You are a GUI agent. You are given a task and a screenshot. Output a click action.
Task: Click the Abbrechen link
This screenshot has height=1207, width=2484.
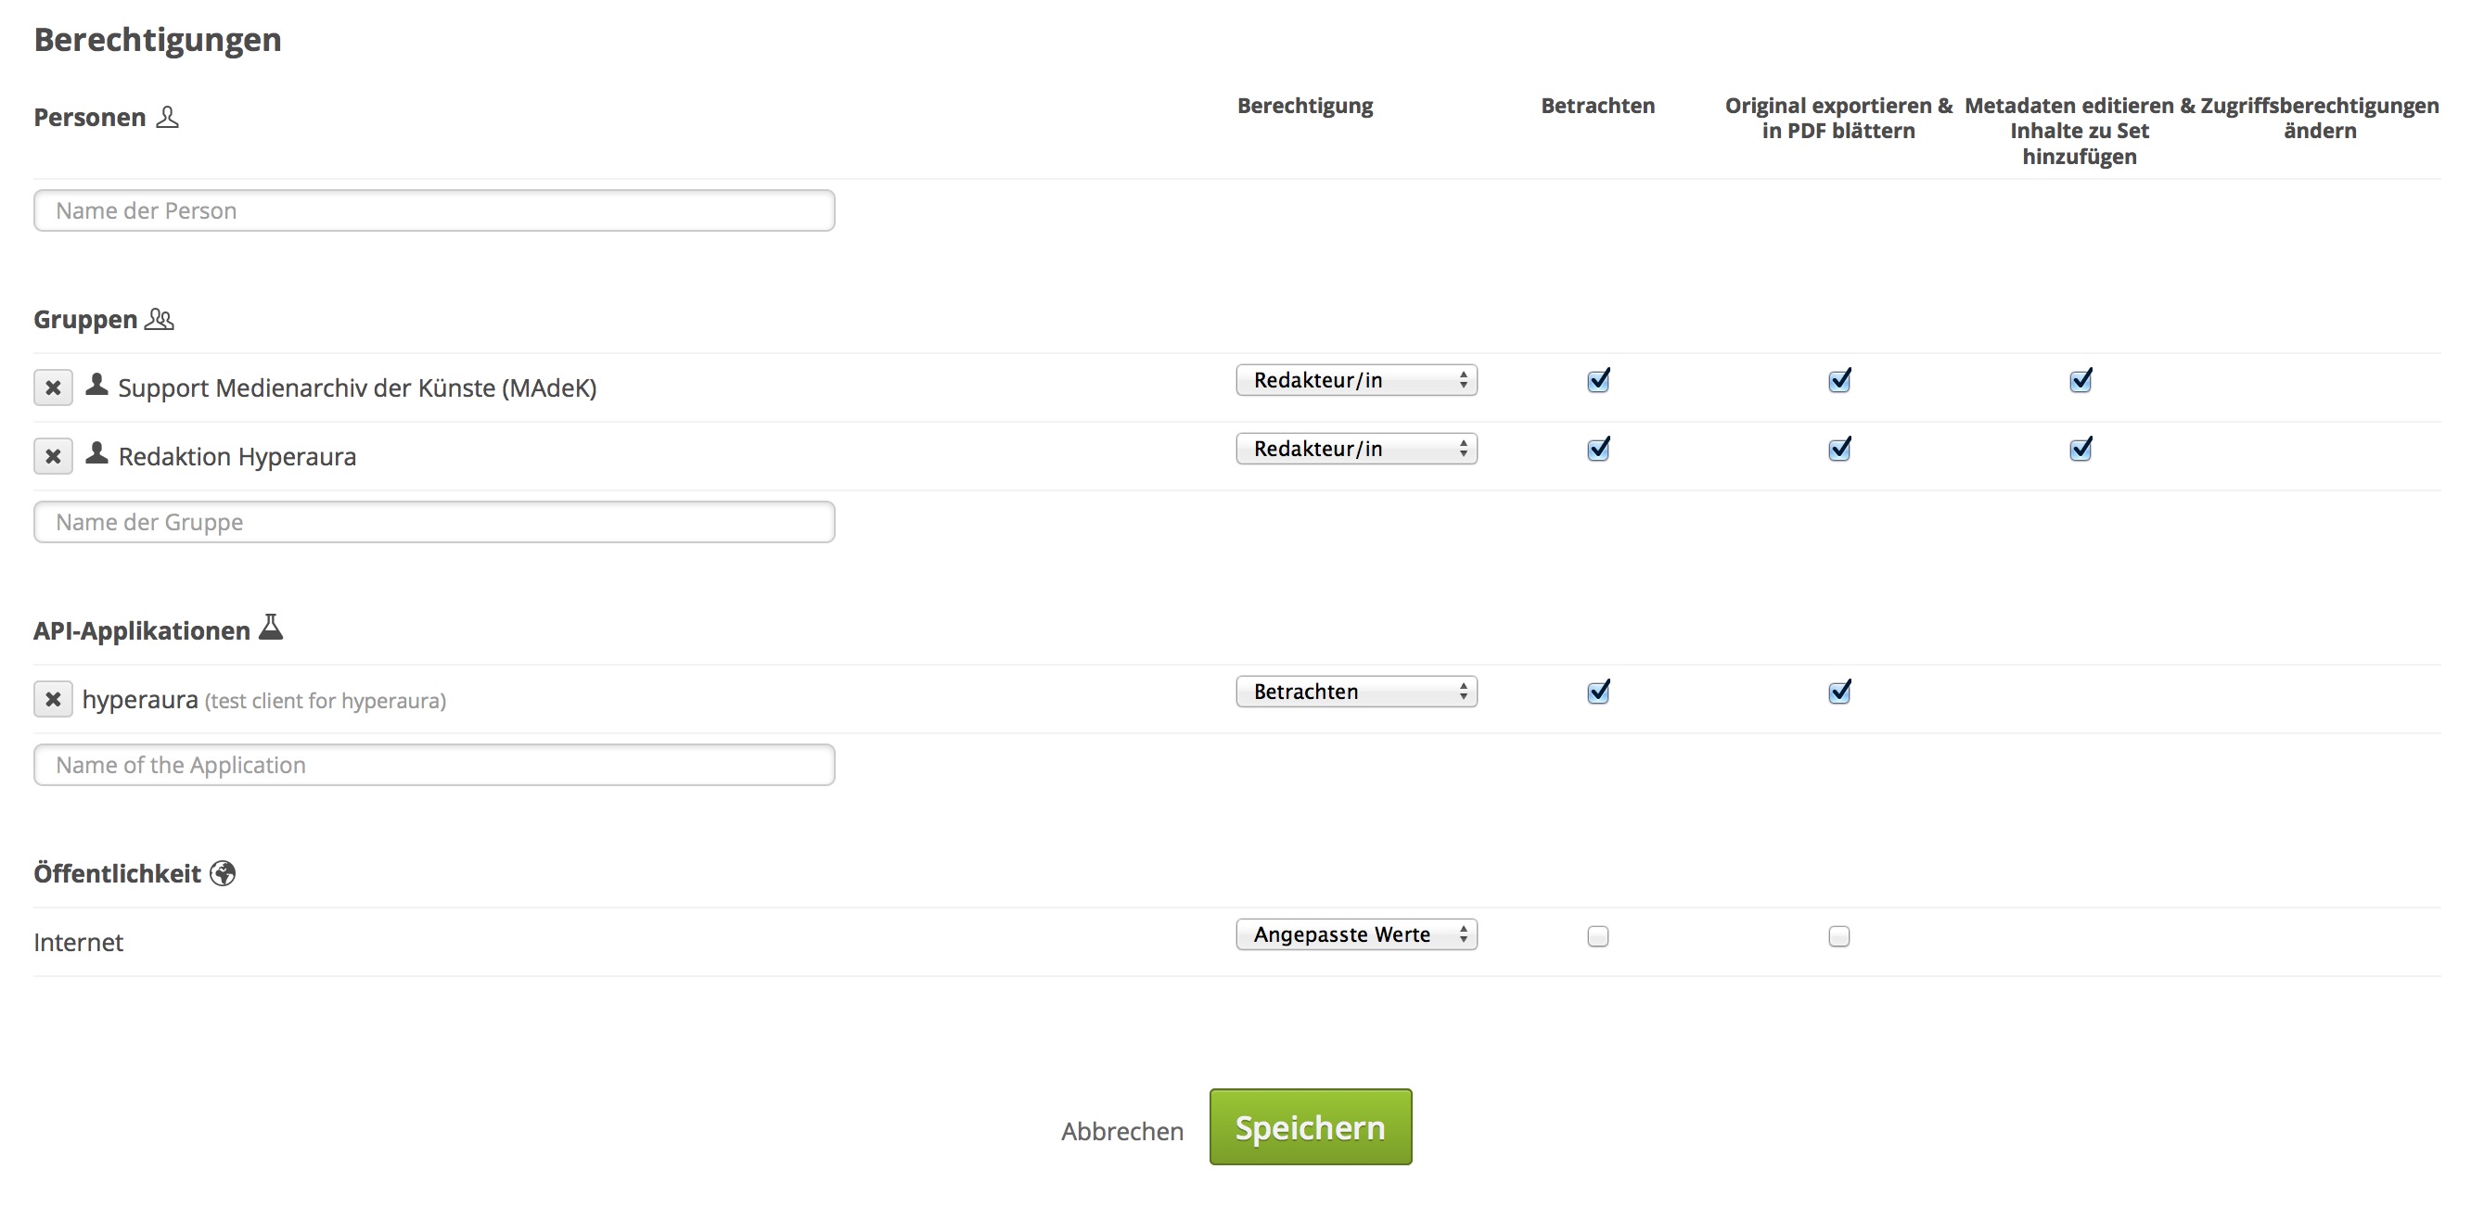click(1122, 1131)
